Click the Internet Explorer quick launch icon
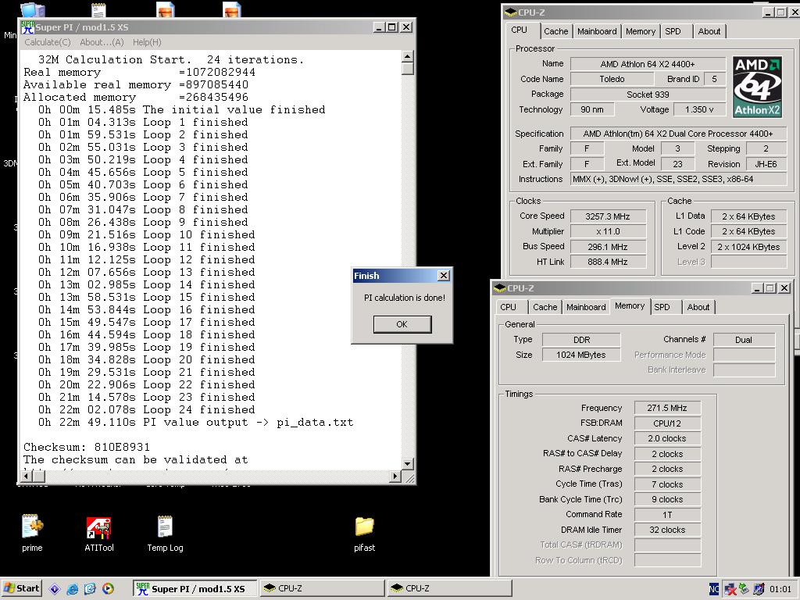The height and width of the screenshot is (600, 800). click(73, 589)
